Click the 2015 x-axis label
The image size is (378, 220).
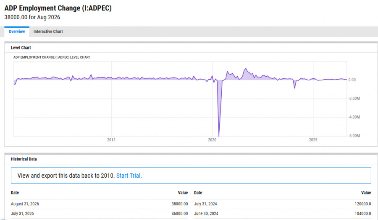[111, 140]
